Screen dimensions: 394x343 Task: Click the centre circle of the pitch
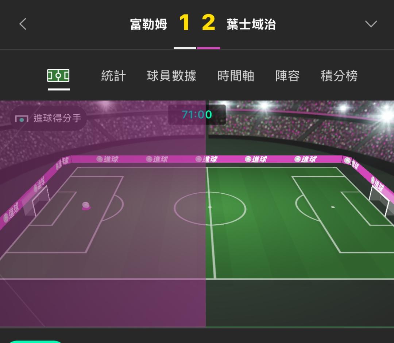[x=210, y=208]
